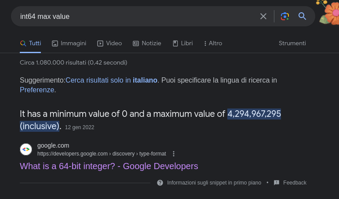Click the magnifying glass search button
This screenshot has height=199, width=339.
[x=302, y=16]
